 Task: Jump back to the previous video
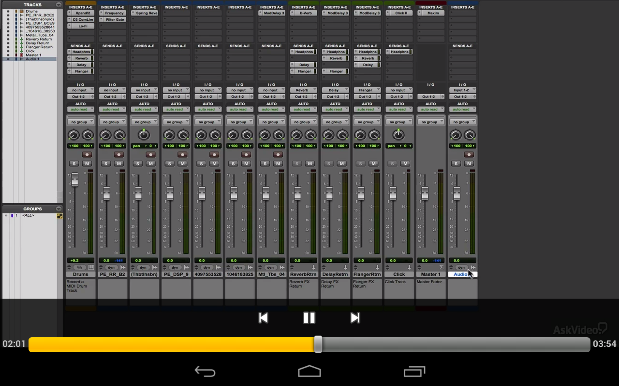click(264, 317)
